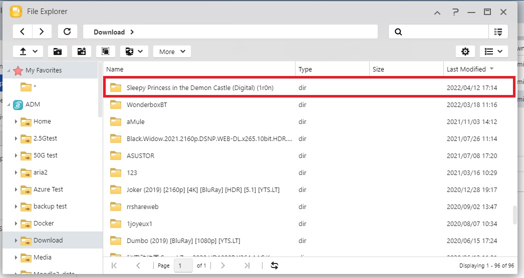Click the File Explorer app icon

coord(16,11)
